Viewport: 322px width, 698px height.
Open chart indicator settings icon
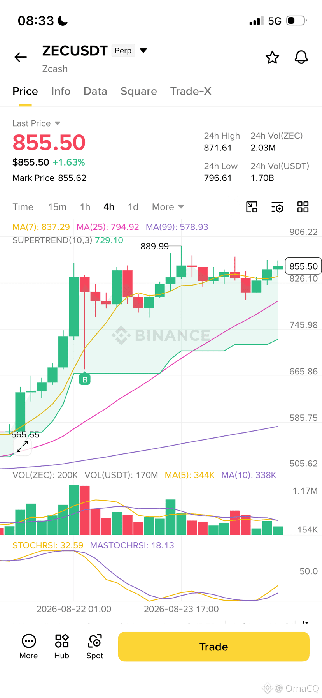point(277,207)
